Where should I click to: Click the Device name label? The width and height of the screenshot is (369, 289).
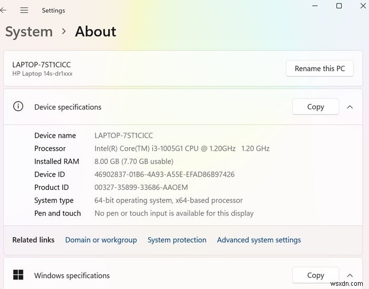tap(55, 136)
